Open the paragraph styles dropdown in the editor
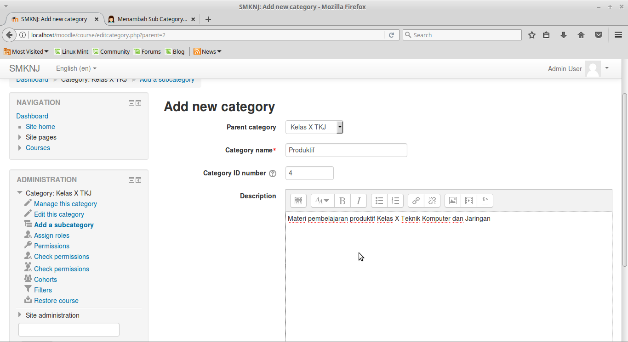 (x=322, y=201)
